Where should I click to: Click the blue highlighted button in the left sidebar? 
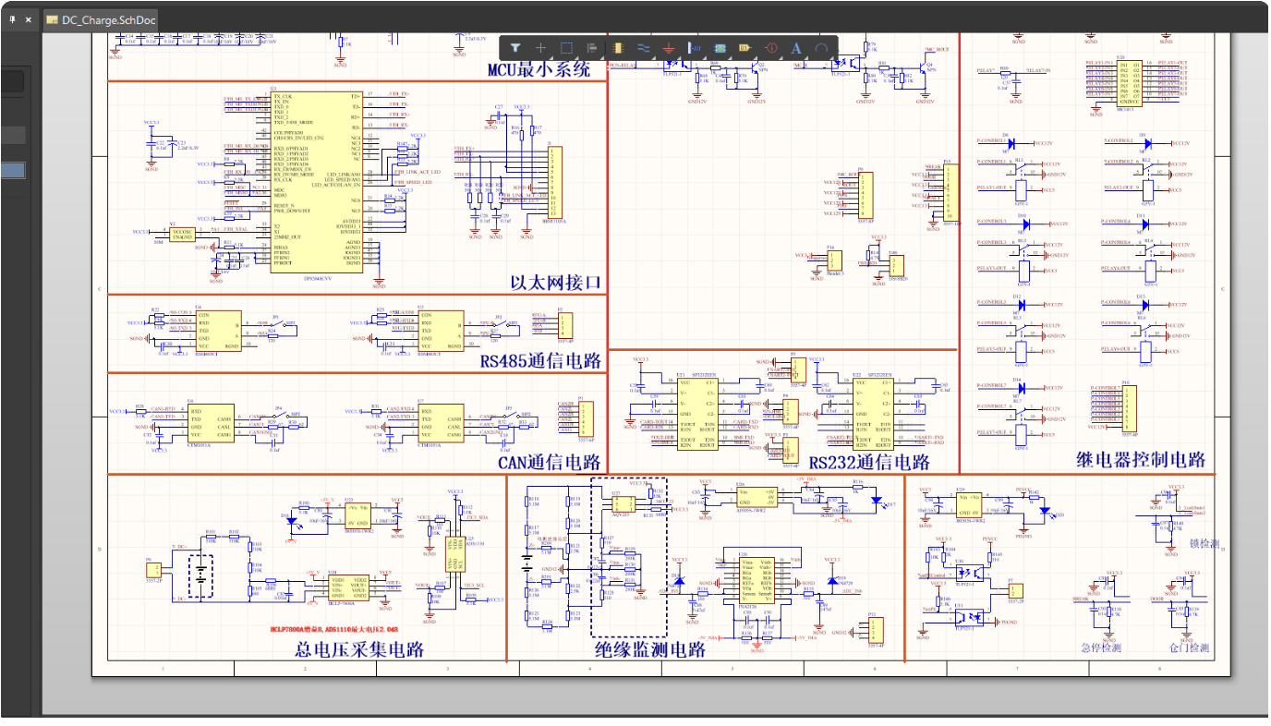click(14, 169)
